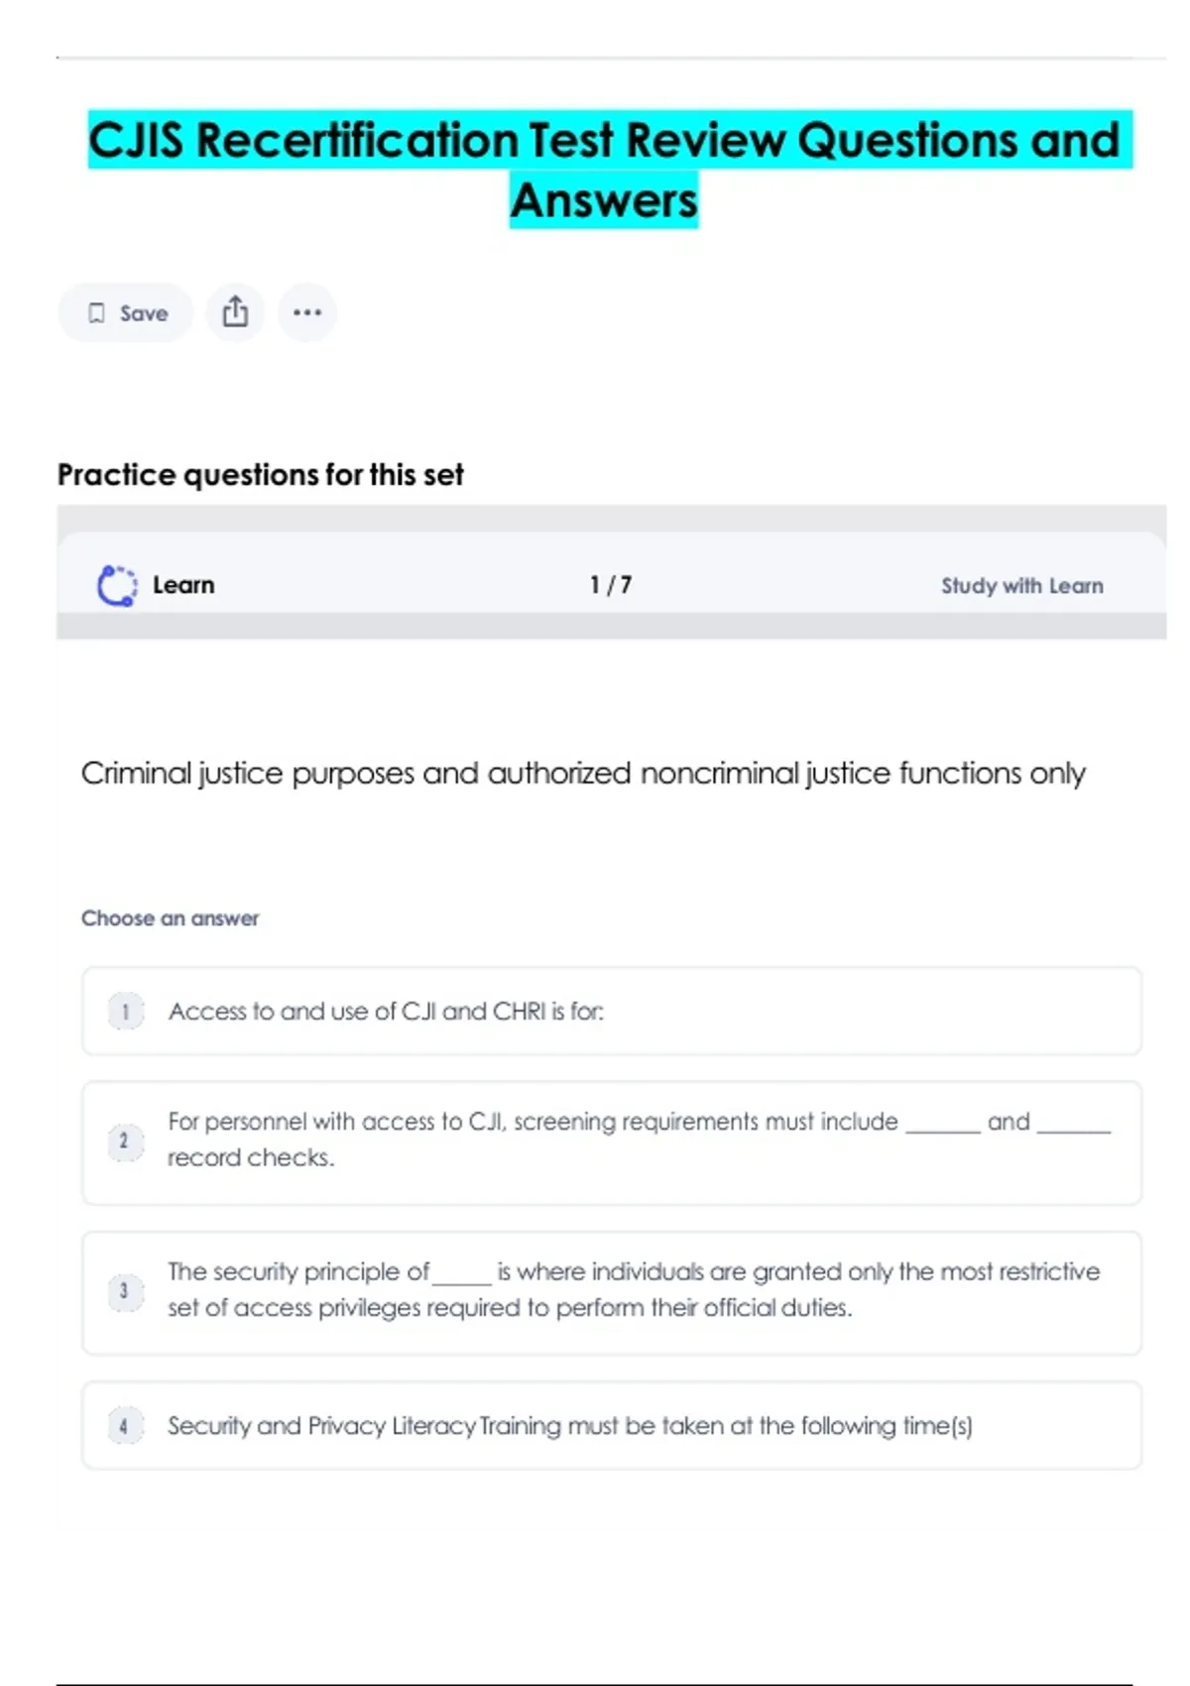
Task: Click the 'Save' label text
Action: 144,313
